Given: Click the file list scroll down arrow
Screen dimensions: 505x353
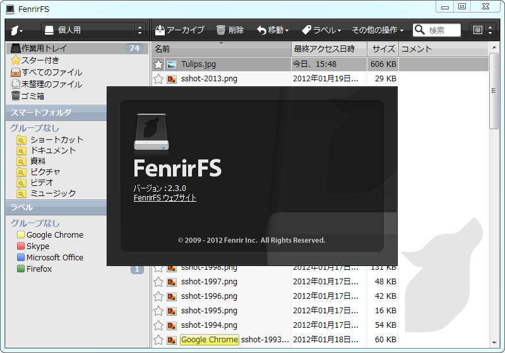Looking at the screenshot, I should [x=494, y=343].
